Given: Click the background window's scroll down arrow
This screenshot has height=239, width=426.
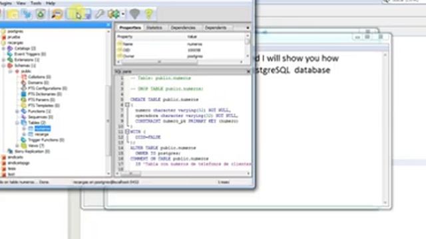Looking at the screenshot, I should pos(385,202).
